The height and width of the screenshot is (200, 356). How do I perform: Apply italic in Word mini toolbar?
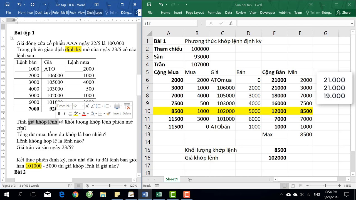click(x=64, y=114)
